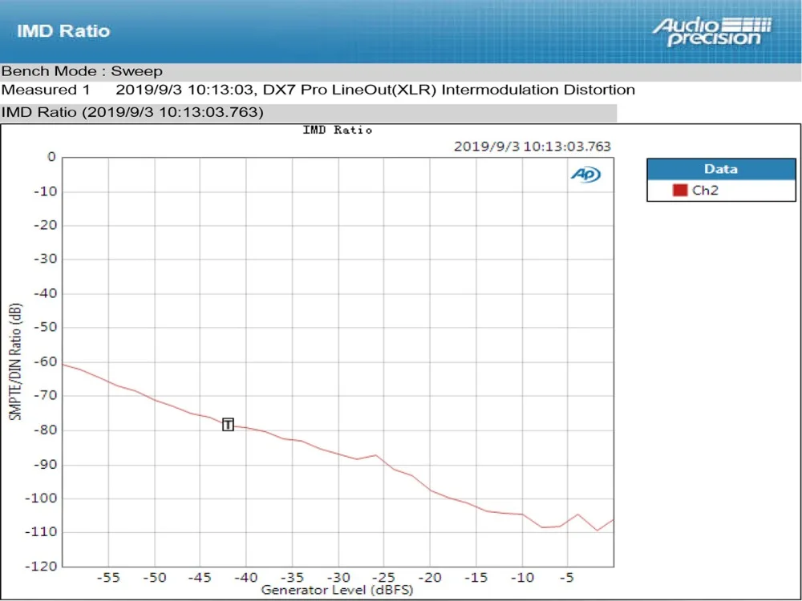Click the AP watermark logo inside graph
The height and width of the screenshot is (601, 802).
click(x=585, y=175)
